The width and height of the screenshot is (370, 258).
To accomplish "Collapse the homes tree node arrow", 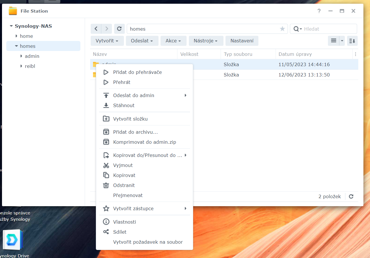I will pyautogui.click(x=16, y=46).
